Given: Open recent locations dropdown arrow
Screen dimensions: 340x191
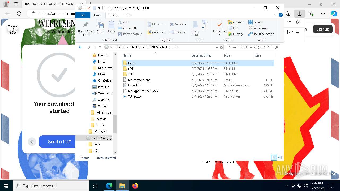Looking at the screenshot, I should (95, 47).
